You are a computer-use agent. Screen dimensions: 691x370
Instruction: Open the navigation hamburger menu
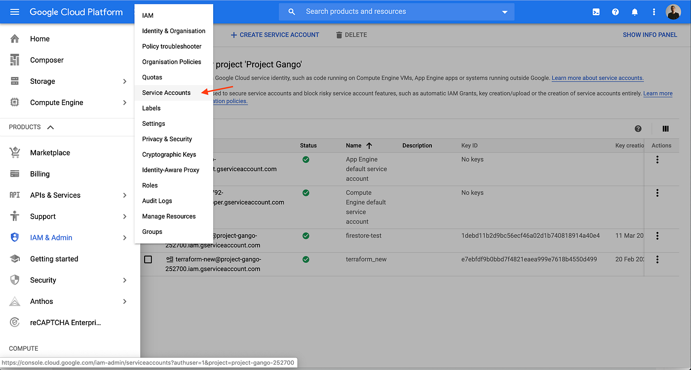tap(14, 11)
